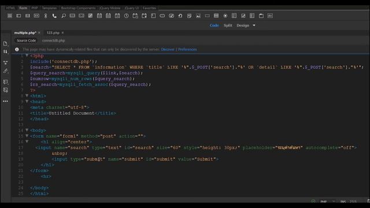Viewport: 370px width, 208px height.
Task: Insert a Checkbox icon from toolbar
Action: click(x=243, y=16)
